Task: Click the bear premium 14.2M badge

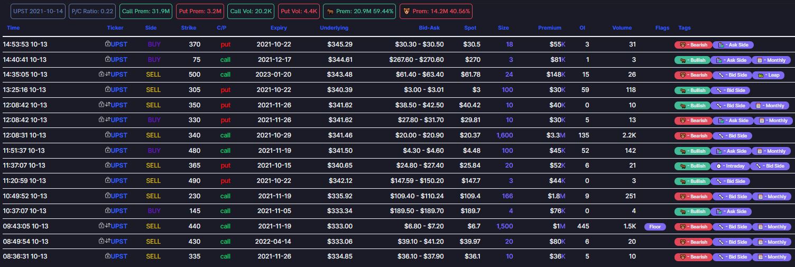Action: pyautogui.click(x=436, y=11)
